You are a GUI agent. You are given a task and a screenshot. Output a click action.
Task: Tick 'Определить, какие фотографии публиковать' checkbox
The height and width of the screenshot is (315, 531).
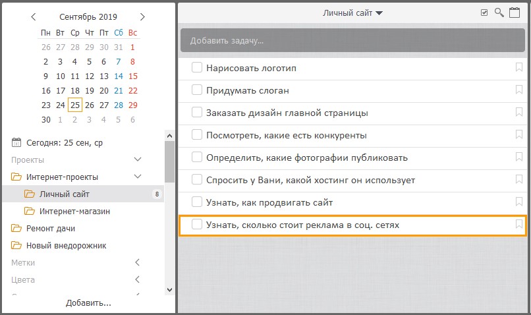[x=197, y=156]
